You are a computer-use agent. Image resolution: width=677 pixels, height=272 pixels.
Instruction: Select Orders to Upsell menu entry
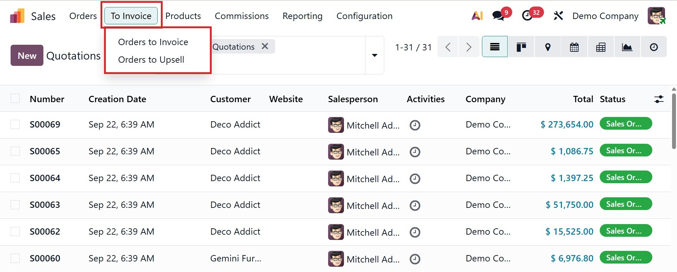pyautogui.click(x=151, y=60)
